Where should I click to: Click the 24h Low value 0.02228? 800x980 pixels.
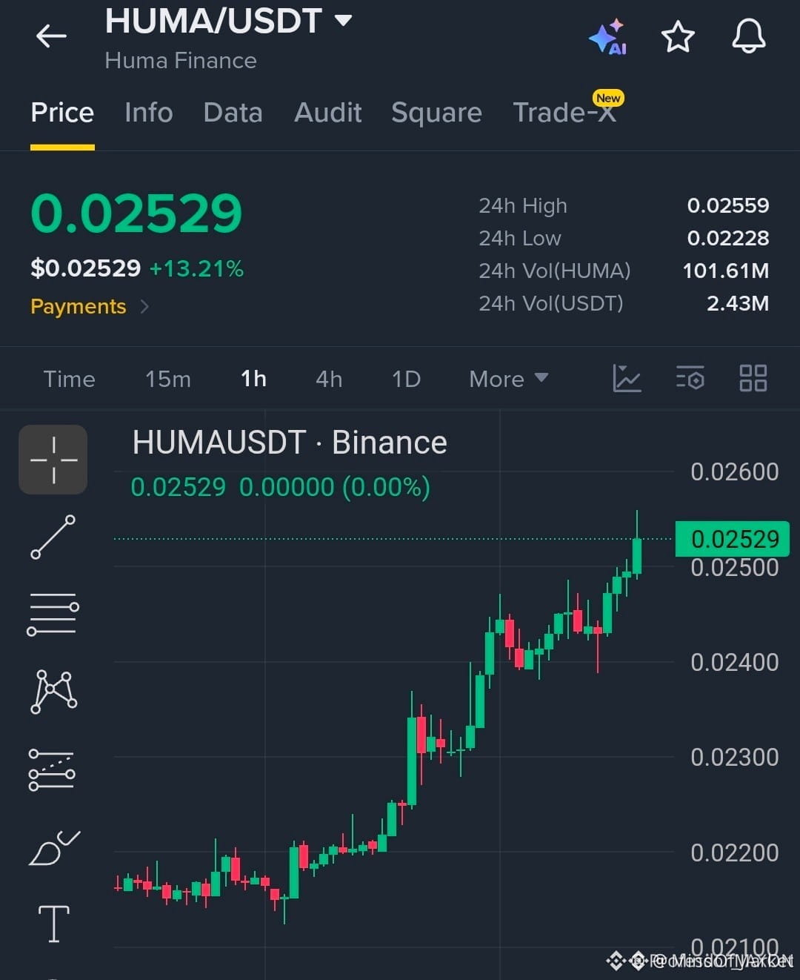click(728, 238)
